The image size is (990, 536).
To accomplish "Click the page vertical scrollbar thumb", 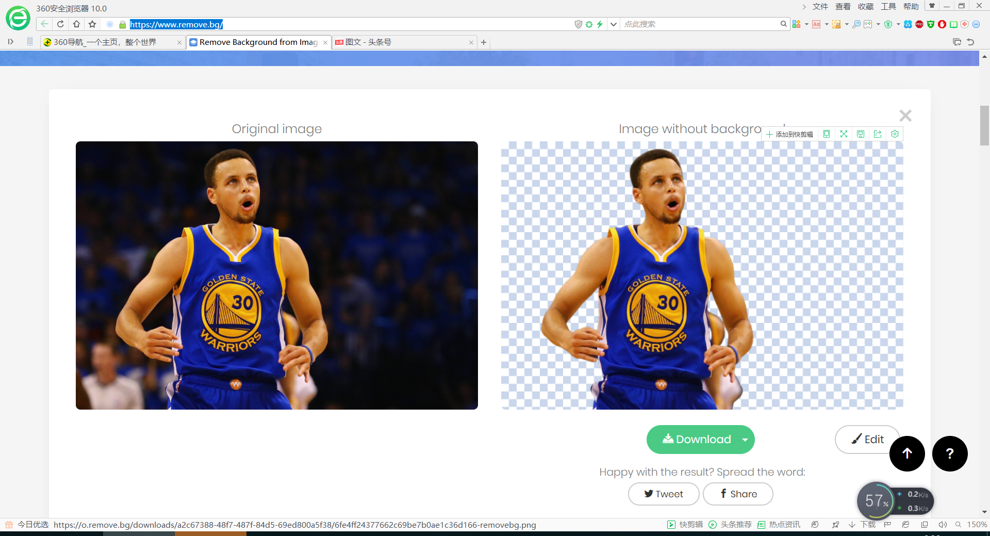I will point(984,125).
